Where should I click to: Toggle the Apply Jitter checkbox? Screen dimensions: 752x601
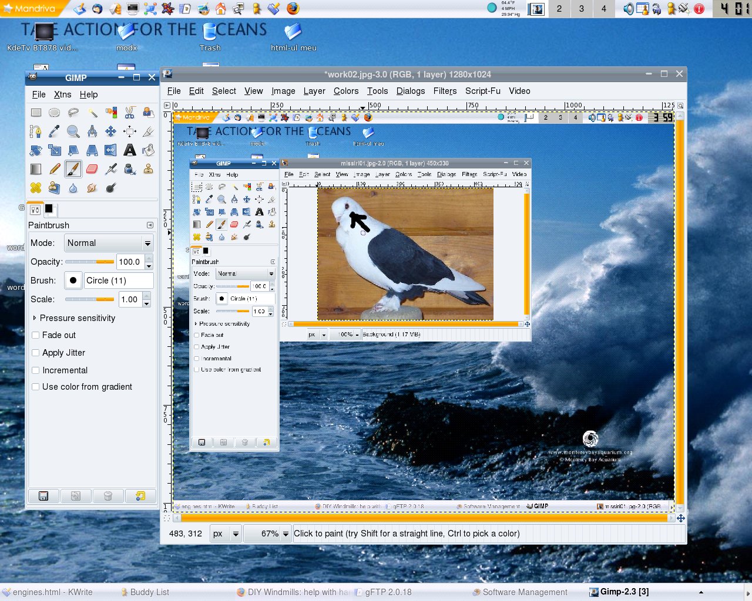tap(36, 353)
